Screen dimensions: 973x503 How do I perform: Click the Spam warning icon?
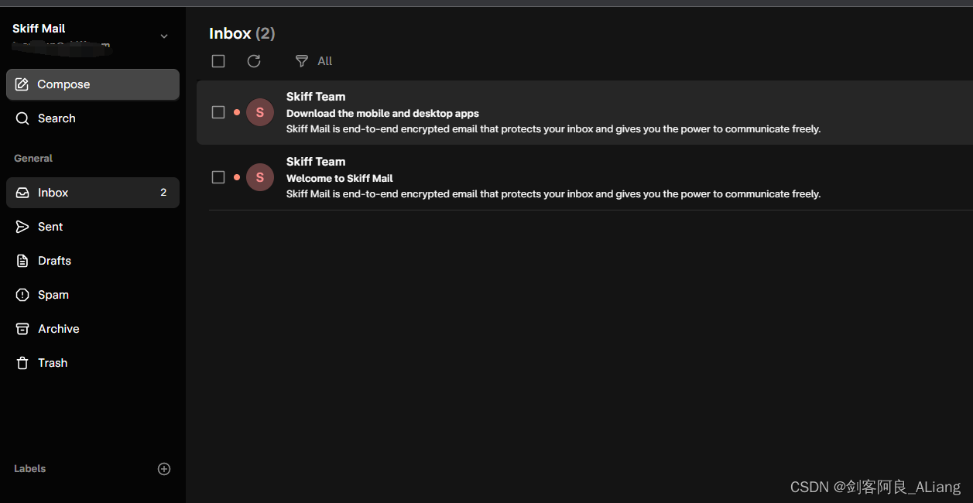point(22,295)
